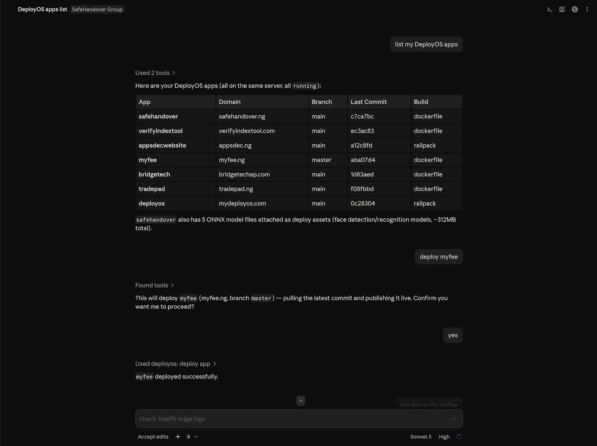Click the context usage ring indicator
Viewport: 597px width, 446px height.
click(459, 437)
